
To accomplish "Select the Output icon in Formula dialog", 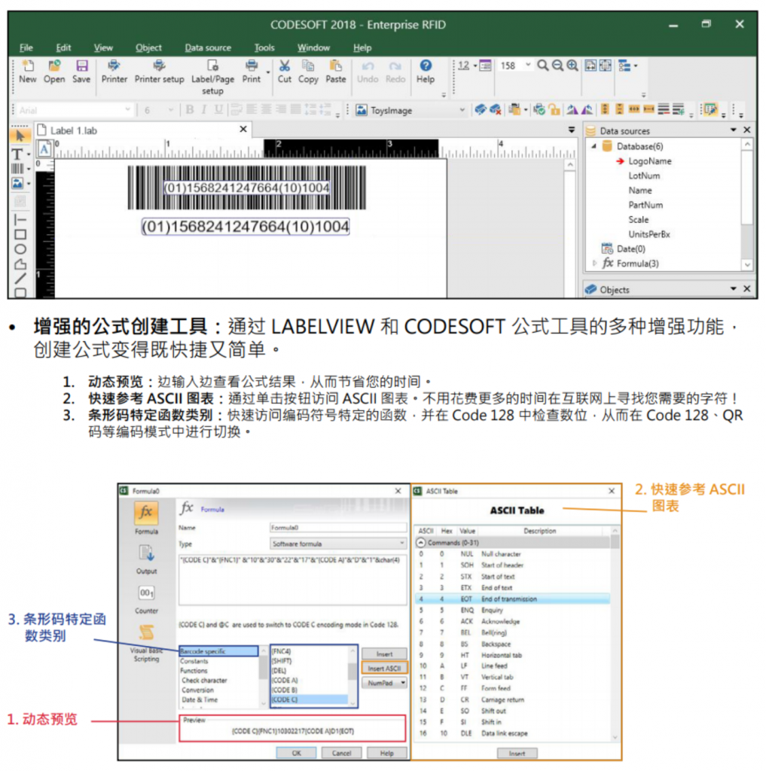I will [x=146, y=554].
